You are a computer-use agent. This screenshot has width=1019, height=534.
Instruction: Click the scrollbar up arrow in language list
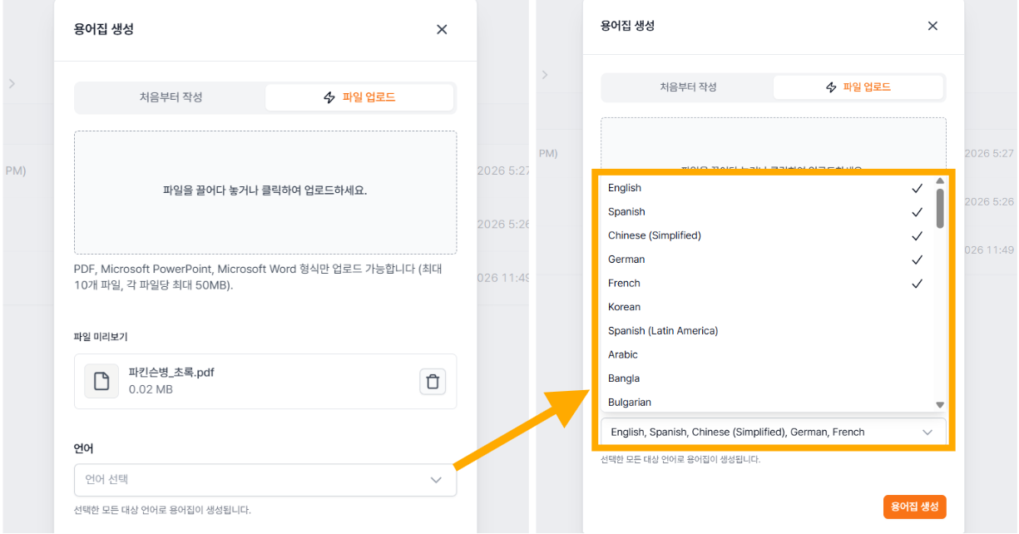pyautogui.click(x=940, y=180)
